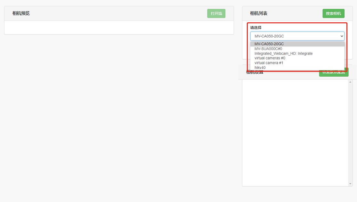Click the 请选择 label above the dropdown

256,28
